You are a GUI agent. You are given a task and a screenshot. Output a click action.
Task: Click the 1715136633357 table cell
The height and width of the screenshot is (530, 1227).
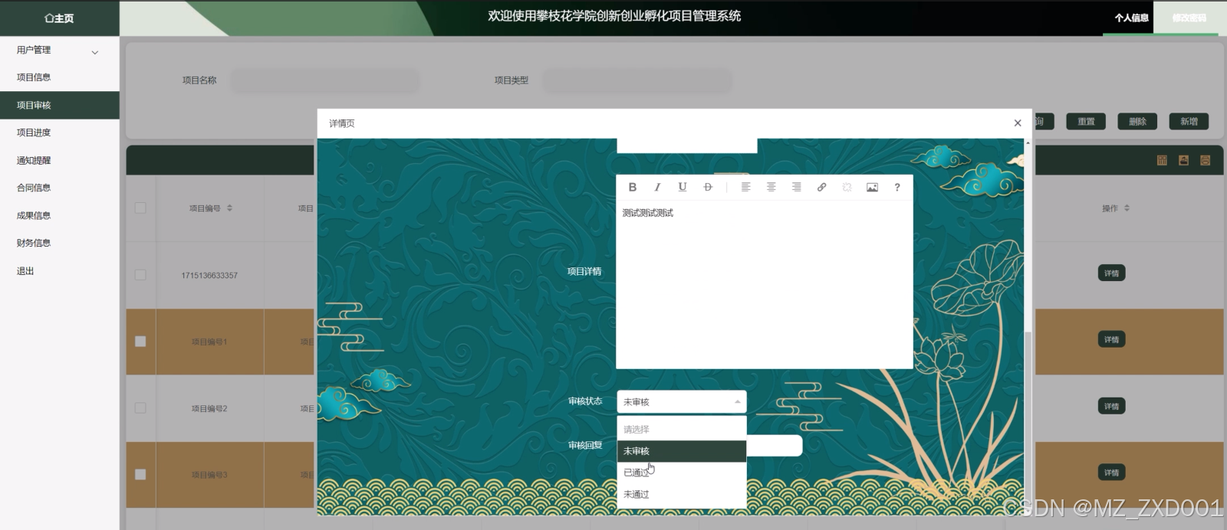(x=209, y=275)
